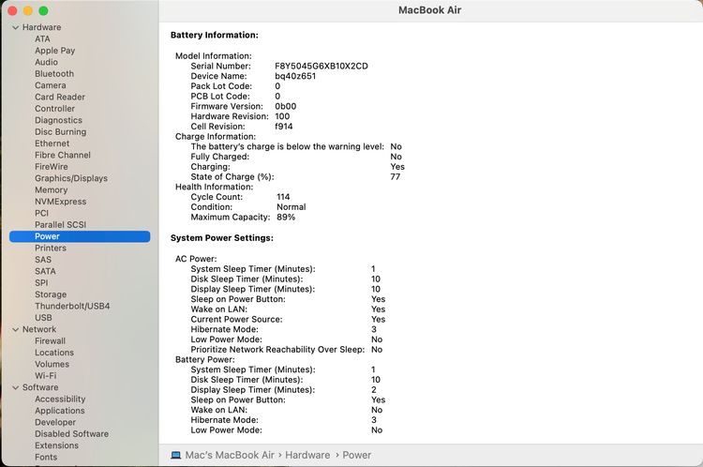Image resolution: width=703 pixels, height=467 pixels.
Task: Click Hardware in the path bar
Action: pyautogui.click(x=307, y=456)
